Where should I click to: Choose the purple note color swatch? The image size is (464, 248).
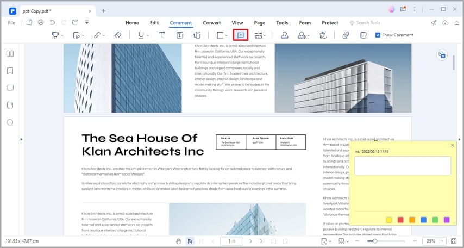pyautogui.click(x=447, y=220)
